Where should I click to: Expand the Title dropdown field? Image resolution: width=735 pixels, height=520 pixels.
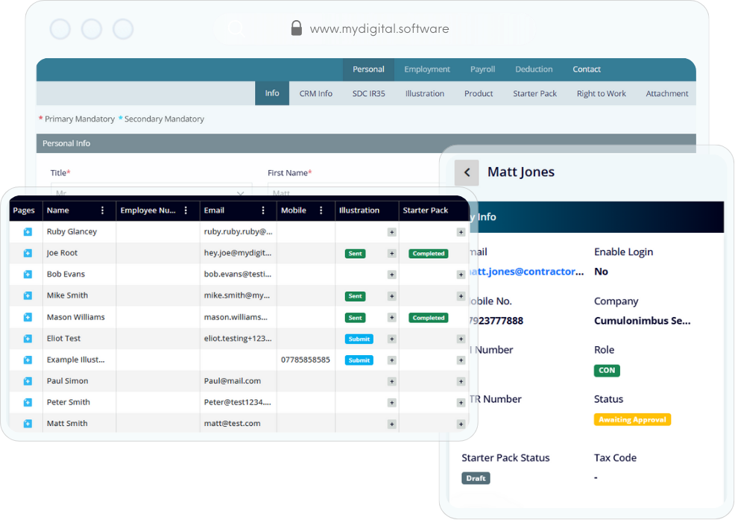240,193
